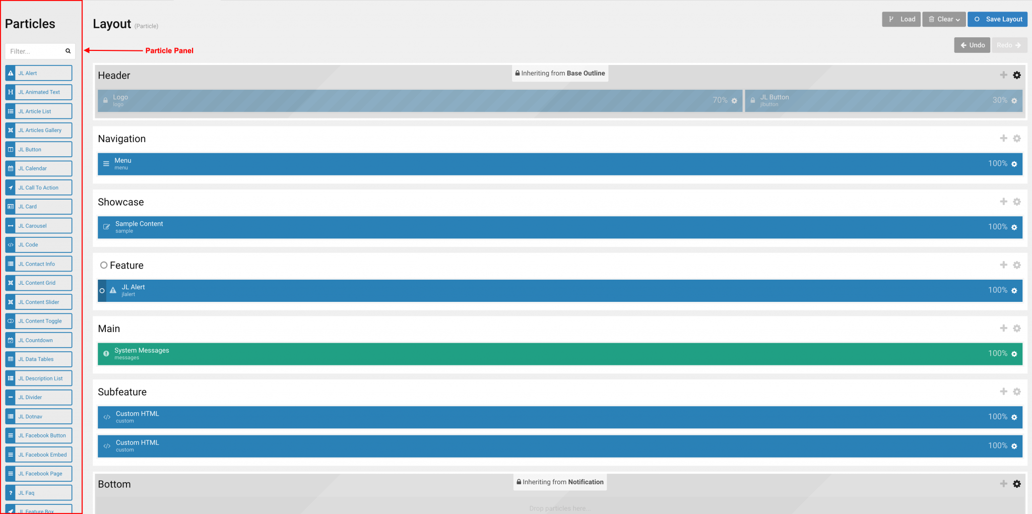1032x514 pixels.
Task: Click the search icon in the particle filter
Action: [68, 51]
